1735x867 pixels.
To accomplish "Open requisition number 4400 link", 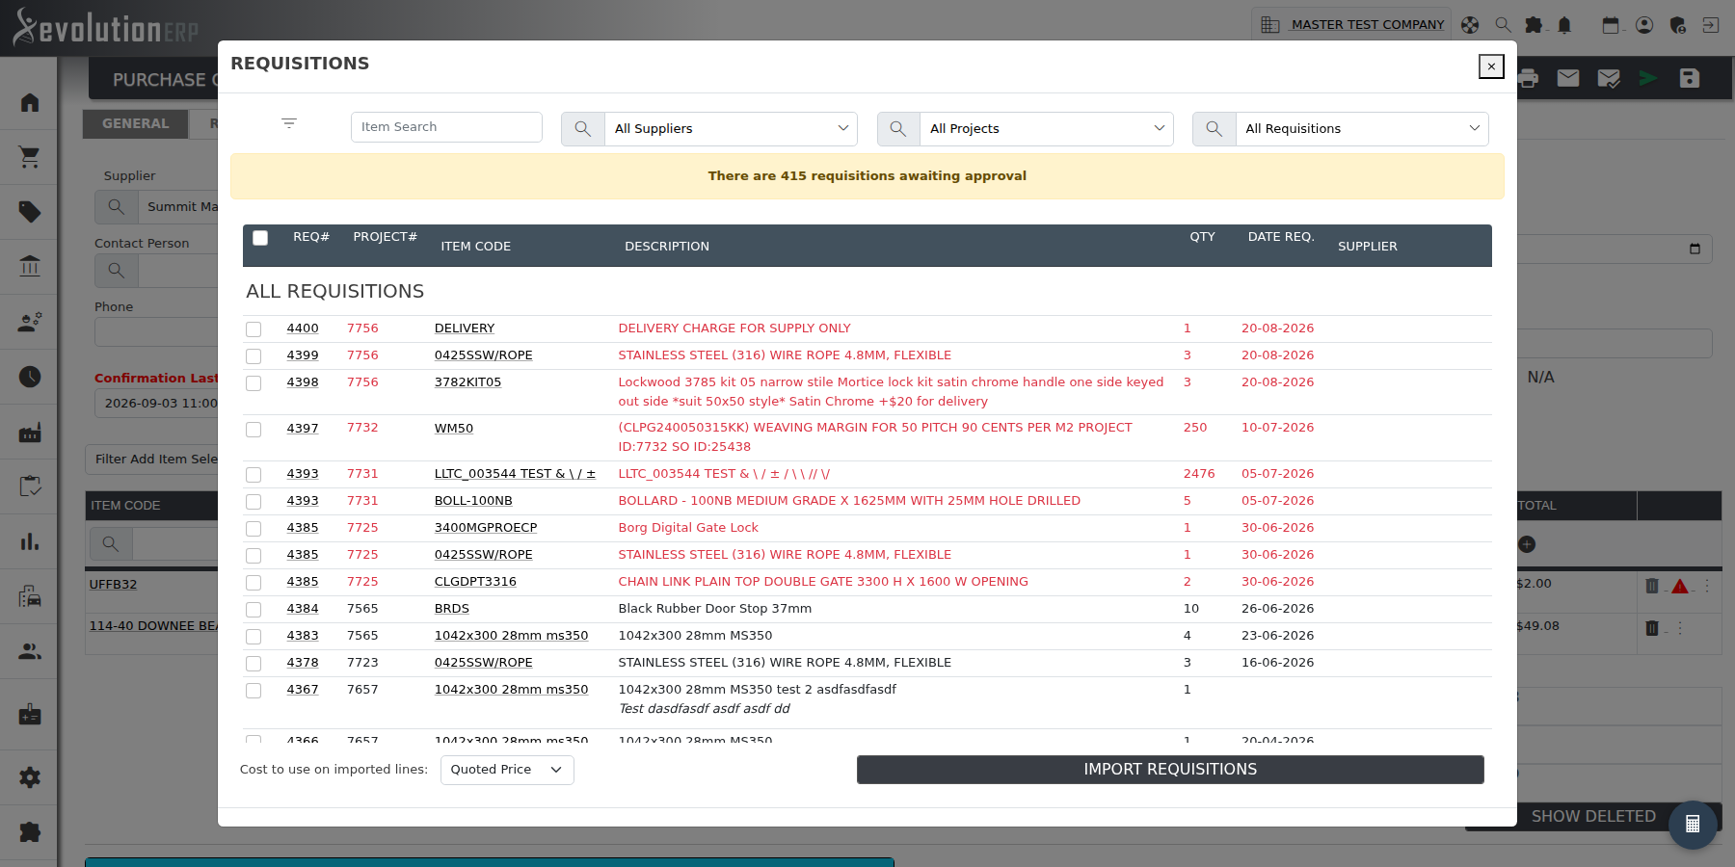I will 303,328.
